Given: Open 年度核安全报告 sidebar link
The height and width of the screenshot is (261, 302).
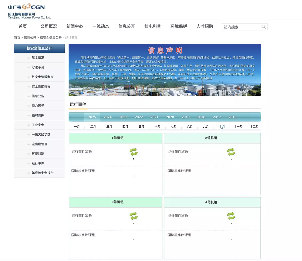Looking at the screenshot, I should coord(43,173).
